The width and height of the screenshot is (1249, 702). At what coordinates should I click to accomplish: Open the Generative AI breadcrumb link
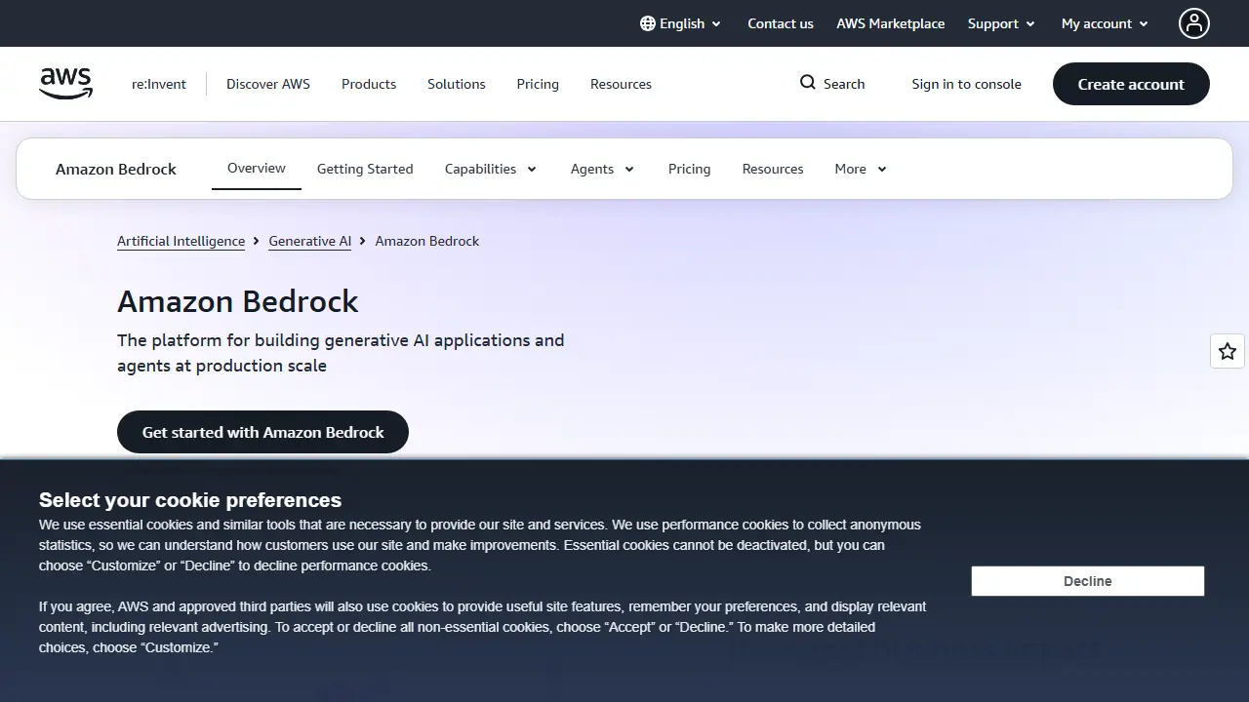click(x=309, y=241)
